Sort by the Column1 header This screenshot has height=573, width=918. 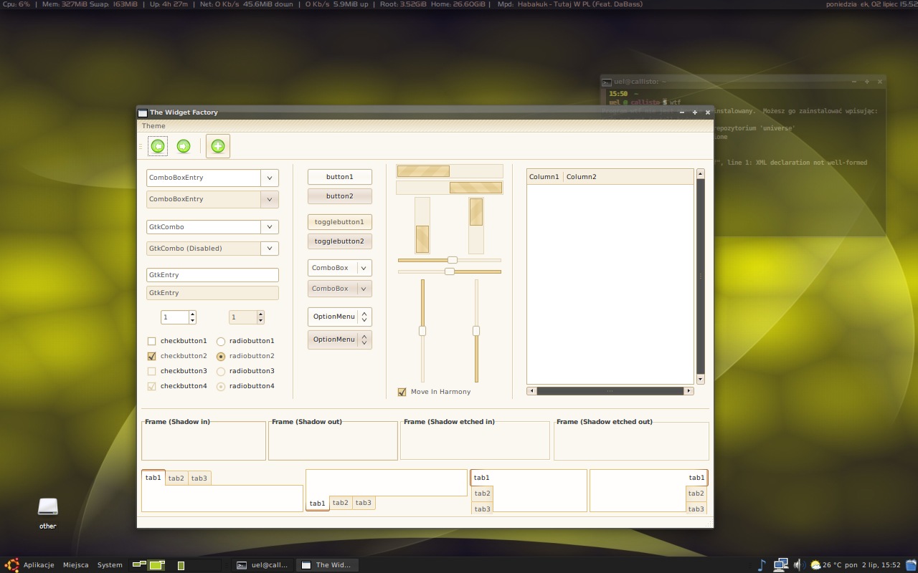click(545, 177)
